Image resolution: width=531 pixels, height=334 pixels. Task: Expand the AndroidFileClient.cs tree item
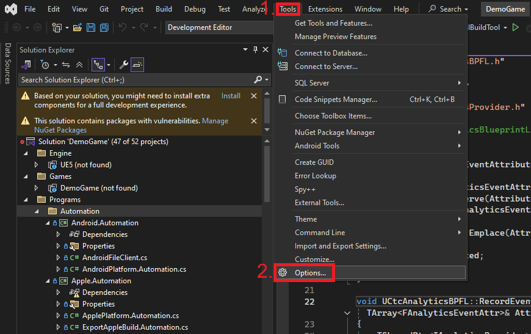tap(59, 258)
